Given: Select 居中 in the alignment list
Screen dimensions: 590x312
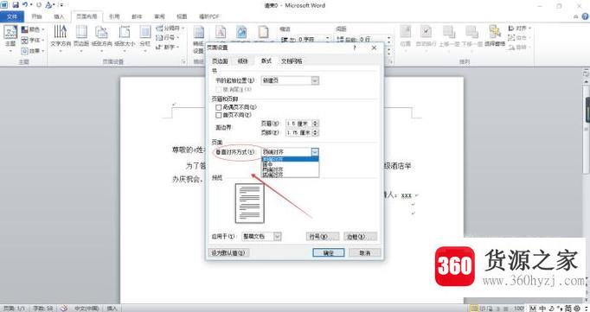Looking at the screenshot, I should click(x=290, y=165).
